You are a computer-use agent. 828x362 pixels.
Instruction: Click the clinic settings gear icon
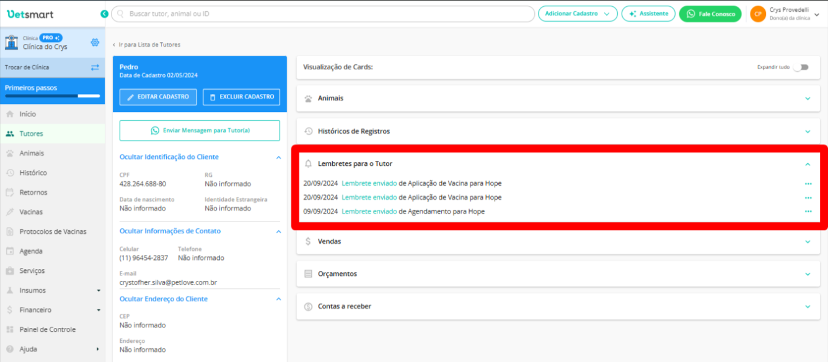coord(95,42)
